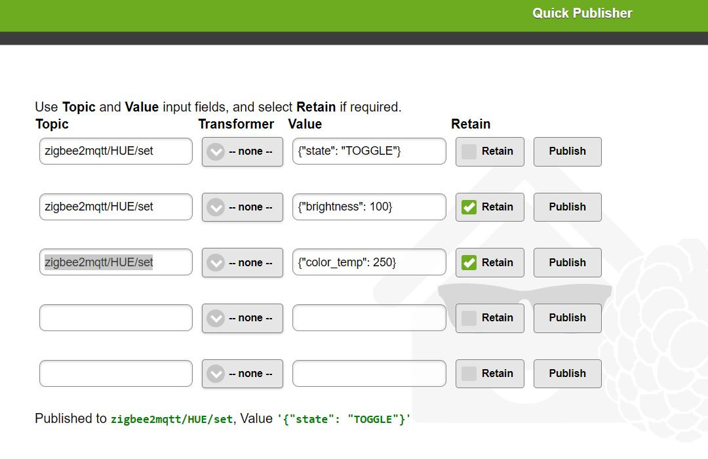Screen dimensions: 708x459
Task: Publish the color_temp 250 message
Action: click(x=567, y=263)
